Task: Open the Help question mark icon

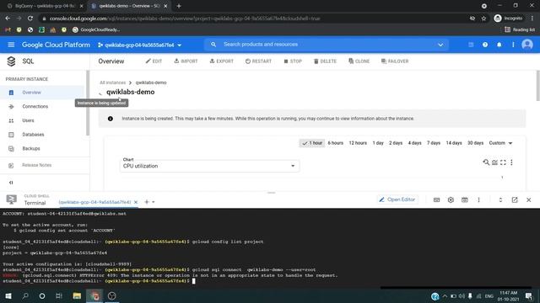Action: tap(485, 45)
